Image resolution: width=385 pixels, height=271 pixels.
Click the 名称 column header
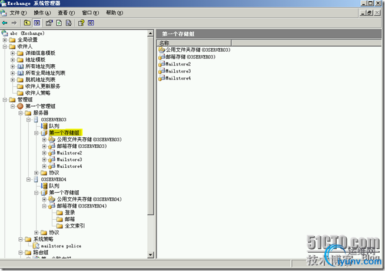coord(194,43)
